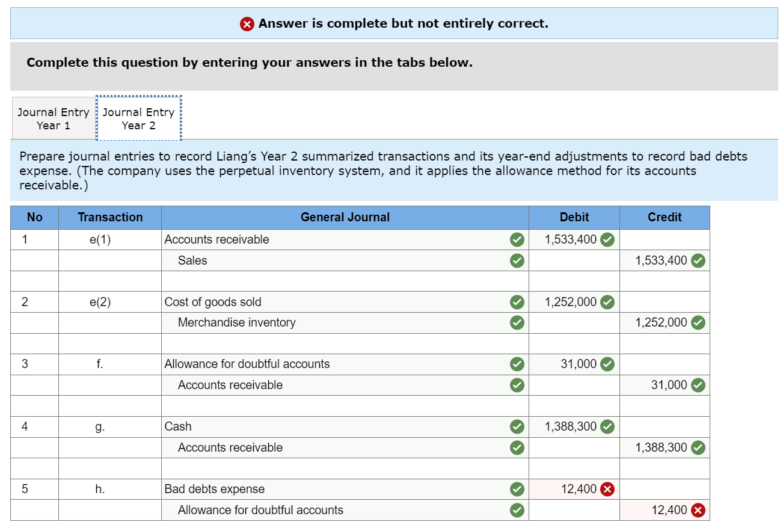Click the checkmark on Merchandise inventory line
The width and height of the screenshot is (783, 528).
[516, 322]
